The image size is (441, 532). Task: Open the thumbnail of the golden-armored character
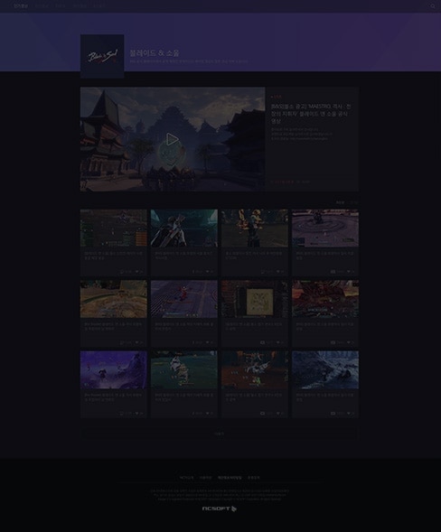255,228
